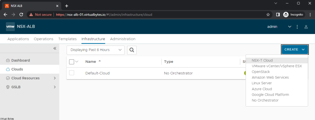The image size is (315, 120).
Task: Switch to the Administration tab
Action: (x=123, y=39)
